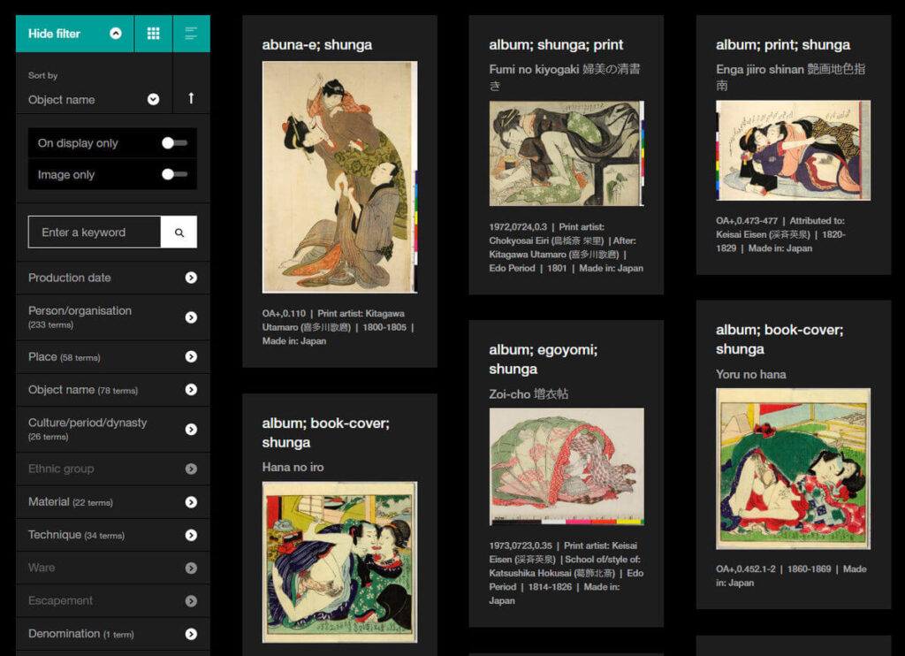905x656 pixels.
Task: Expand Object name filter
Action: point(112,390)
